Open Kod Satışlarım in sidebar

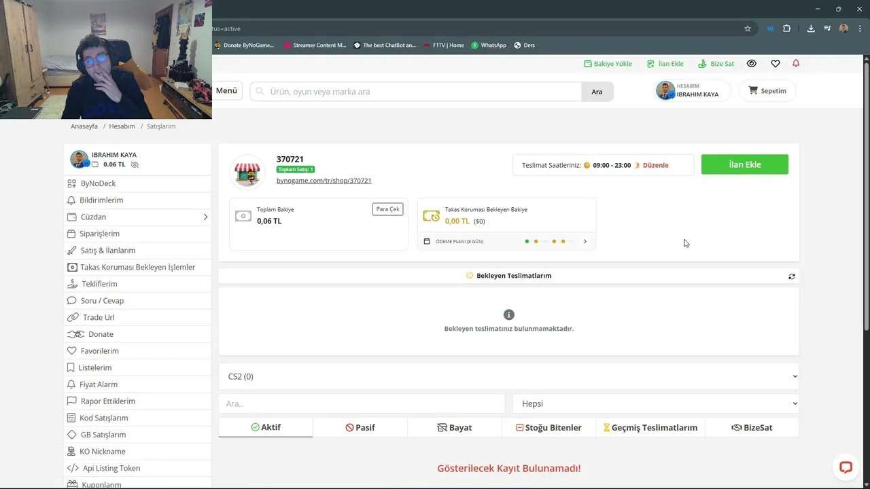137,418
